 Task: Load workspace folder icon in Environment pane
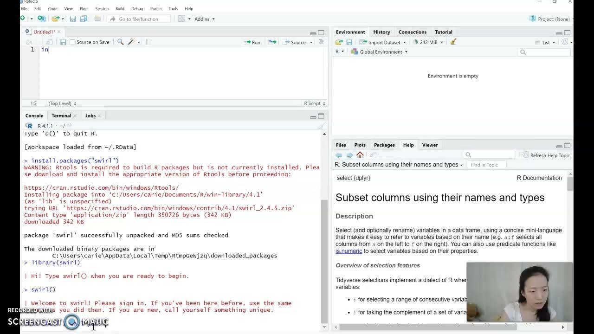tap(339, 42)
